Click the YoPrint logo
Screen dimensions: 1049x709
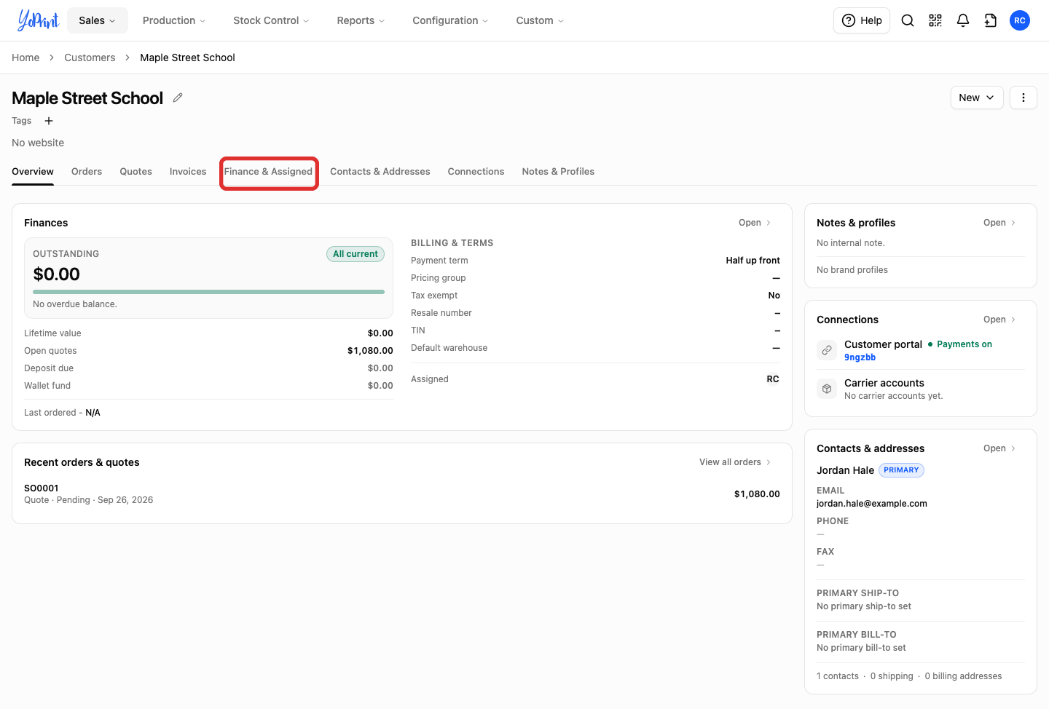[x=38, y=20]
